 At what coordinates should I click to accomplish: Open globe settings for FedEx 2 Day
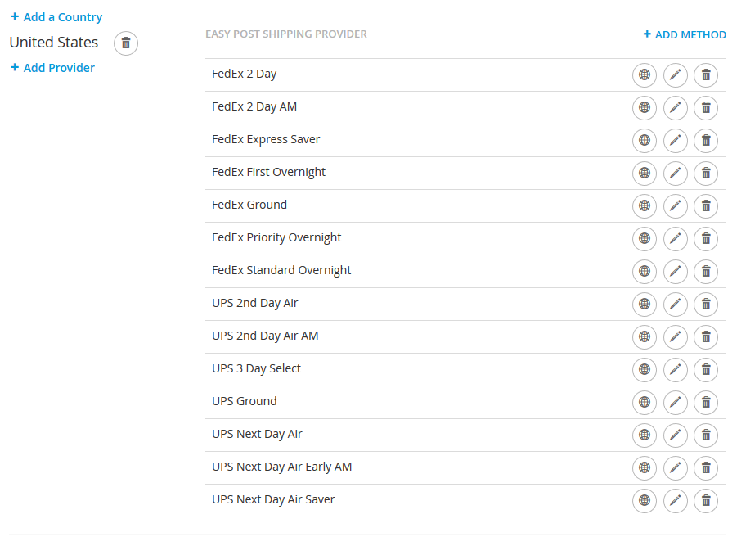coord(645,74)
